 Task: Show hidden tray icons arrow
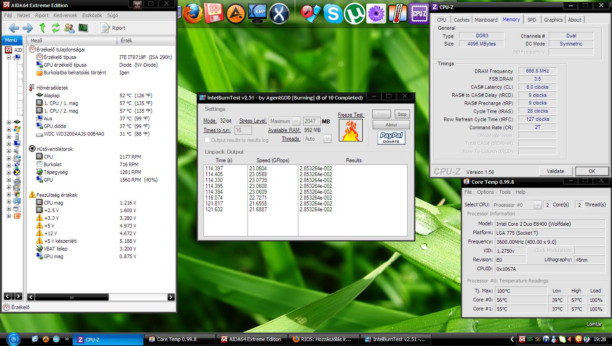[512, 339]
